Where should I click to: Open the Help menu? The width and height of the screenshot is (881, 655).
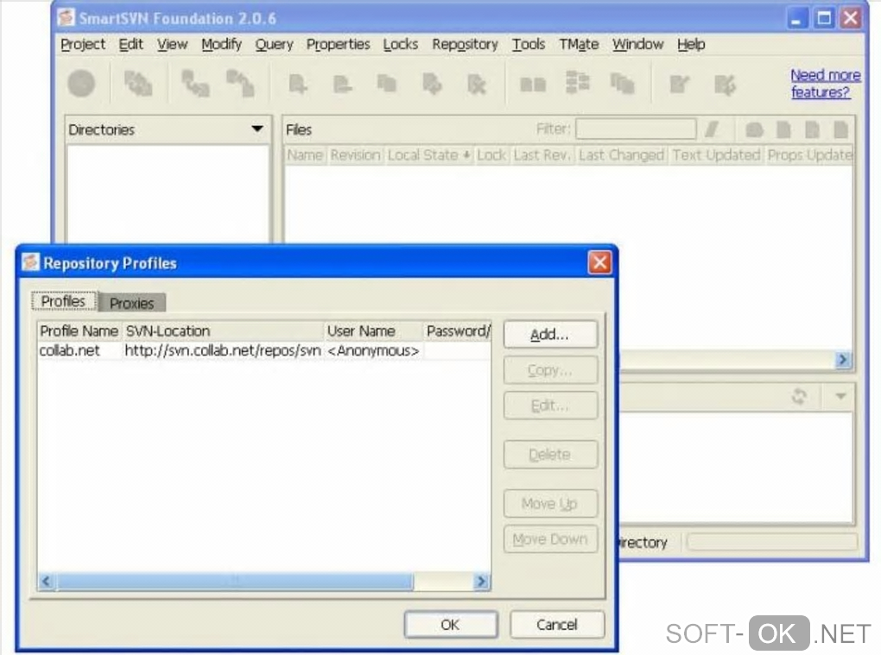(x=690, y=44)
